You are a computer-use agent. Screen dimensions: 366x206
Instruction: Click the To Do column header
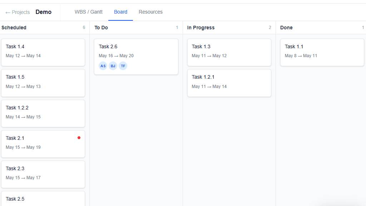click(101, 28)
